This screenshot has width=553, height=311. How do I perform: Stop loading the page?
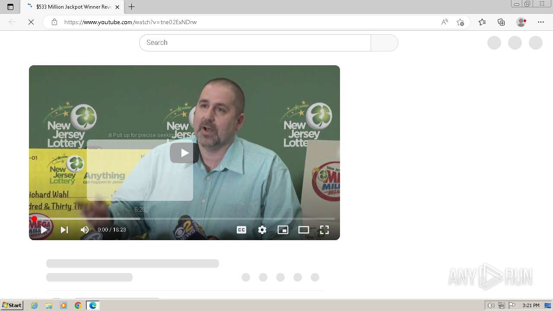[31, 22]
